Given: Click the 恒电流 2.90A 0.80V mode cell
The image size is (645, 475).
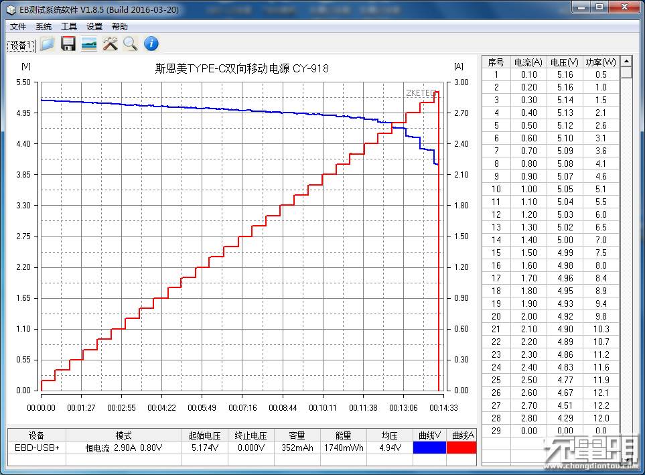Looking at the screenshot, I should (124, 448).
